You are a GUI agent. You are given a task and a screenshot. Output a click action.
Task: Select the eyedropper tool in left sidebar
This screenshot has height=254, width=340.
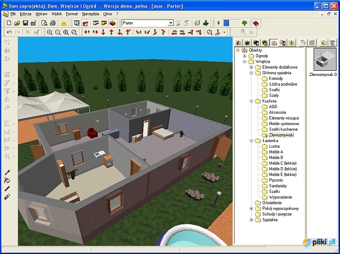pyautogui.click(x=7, y=173)
